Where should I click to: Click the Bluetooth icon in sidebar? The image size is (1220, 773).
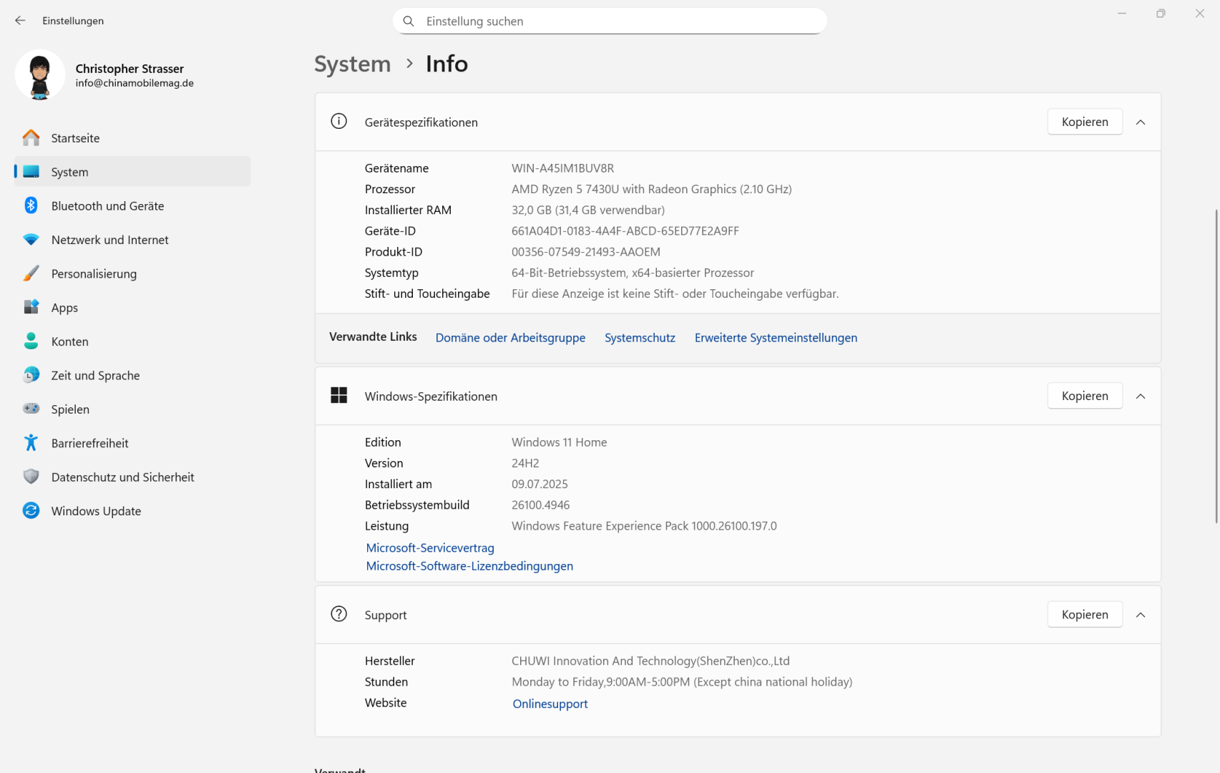31,205
